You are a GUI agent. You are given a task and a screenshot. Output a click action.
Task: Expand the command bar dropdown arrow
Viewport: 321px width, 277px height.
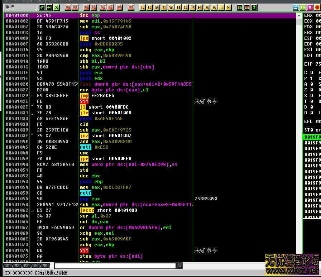pos(179,266)
